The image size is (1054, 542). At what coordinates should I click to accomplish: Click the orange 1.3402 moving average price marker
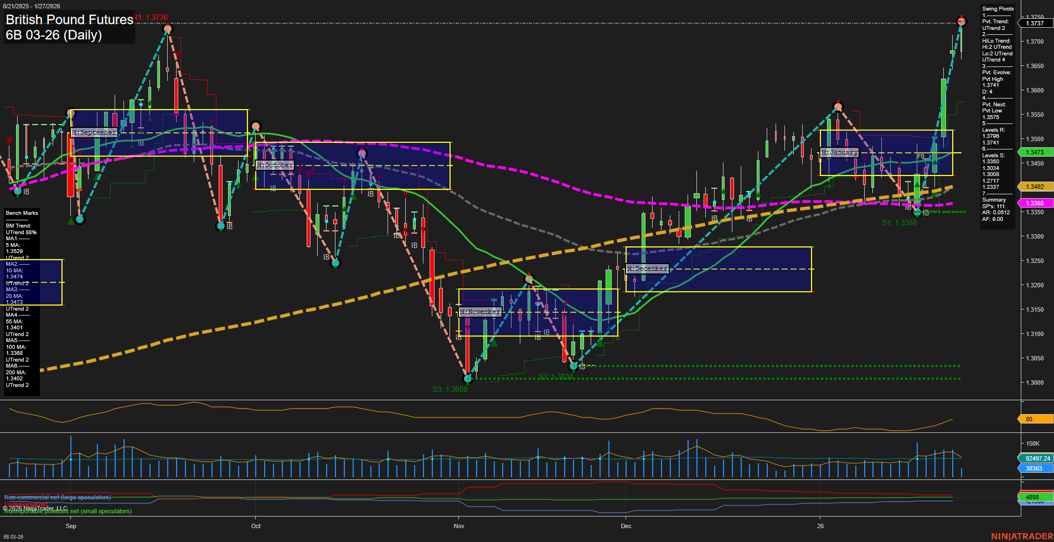pyautogui.click(x=1034, y=187)
